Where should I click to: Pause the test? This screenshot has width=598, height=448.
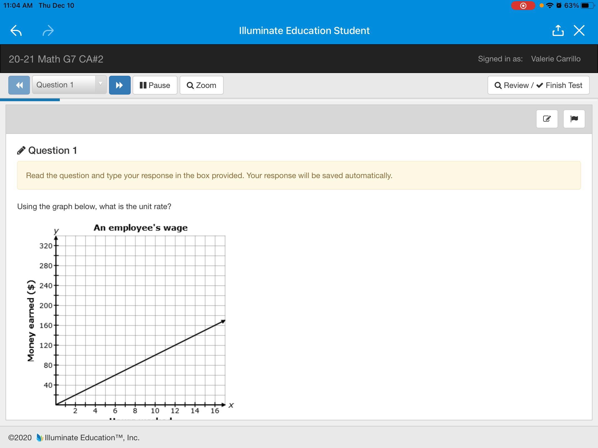coord(155,85)
